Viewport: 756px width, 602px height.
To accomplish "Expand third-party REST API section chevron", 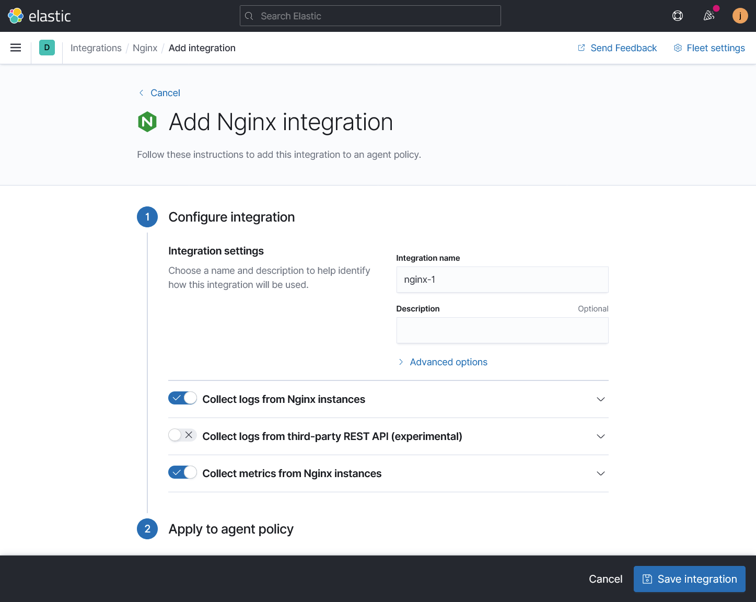I will tap(601, 436).
